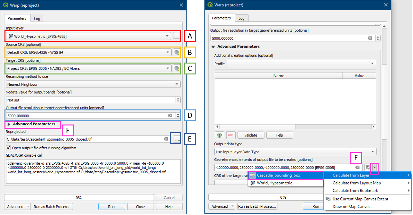The image size is (413, 215).
Task: Collapse the Advanced Parameters section in right dialog
Action: point(213,47)
